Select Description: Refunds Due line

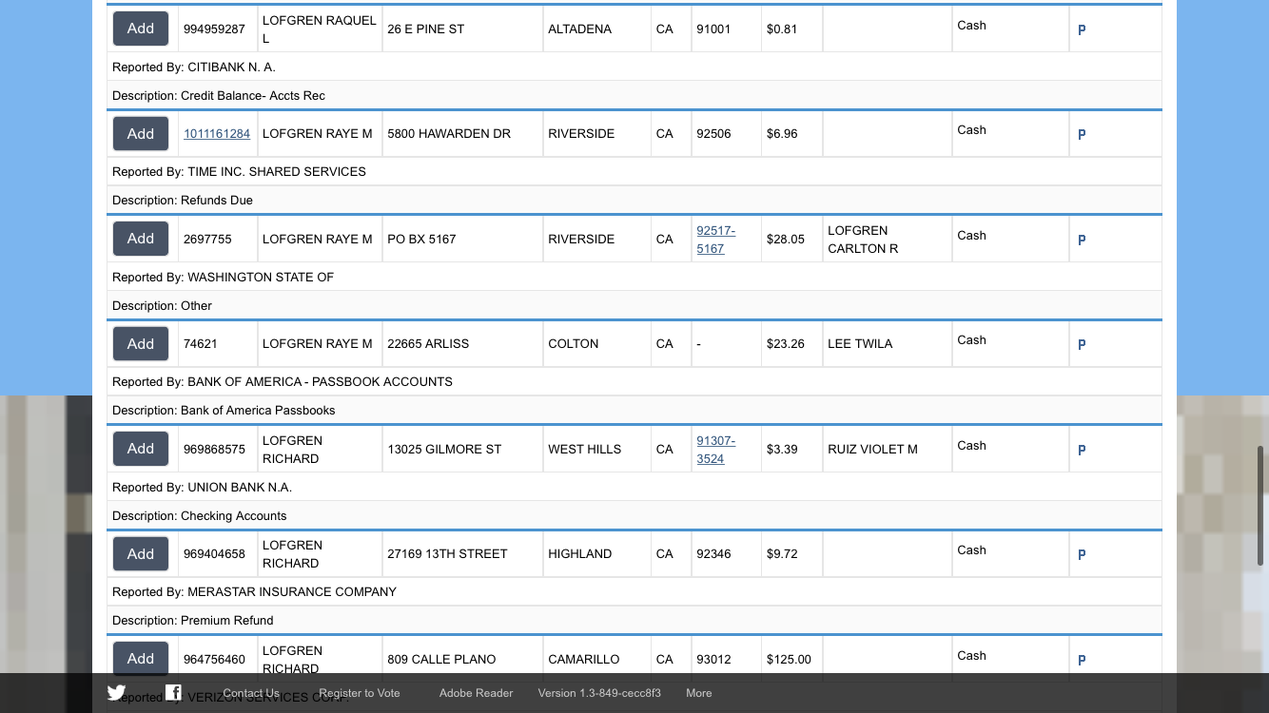pyautogui.click(x=634, y=201)
